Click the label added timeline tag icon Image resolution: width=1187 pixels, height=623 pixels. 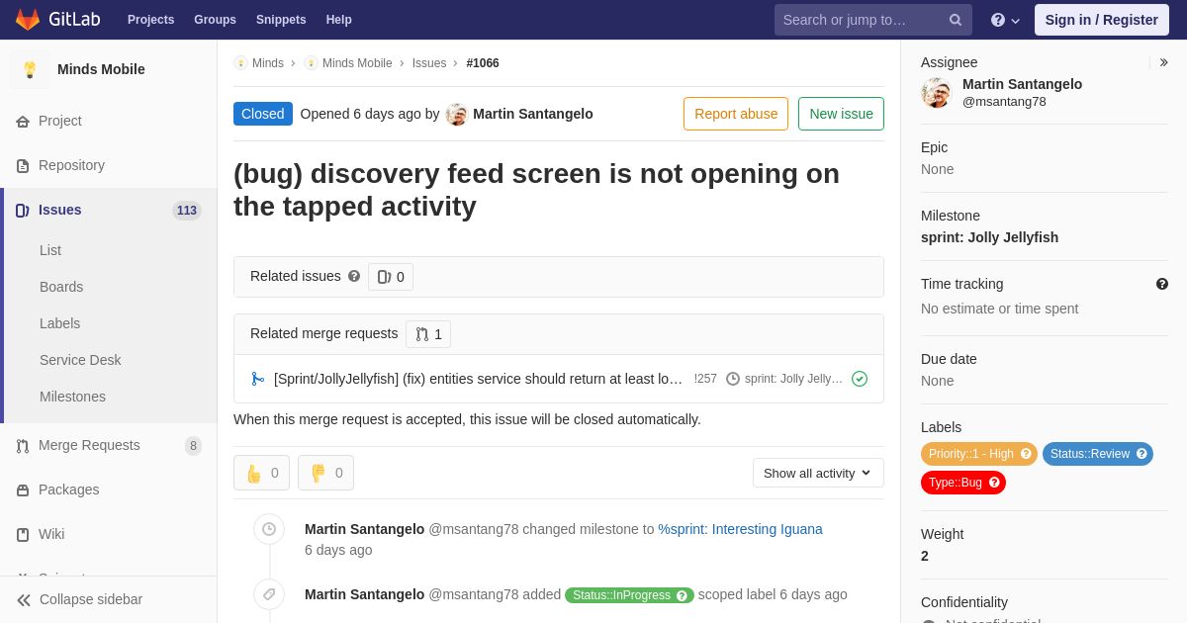269,594
